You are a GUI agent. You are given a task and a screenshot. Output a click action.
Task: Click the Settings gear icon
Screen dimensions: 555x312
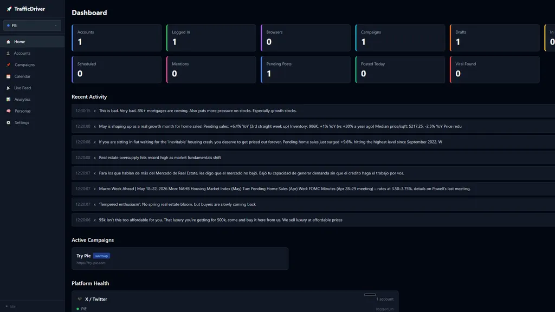(x=9, y=122)
